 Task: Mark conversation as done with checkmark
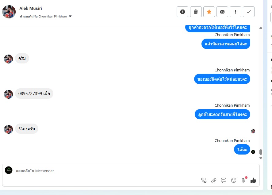[249, 12]
